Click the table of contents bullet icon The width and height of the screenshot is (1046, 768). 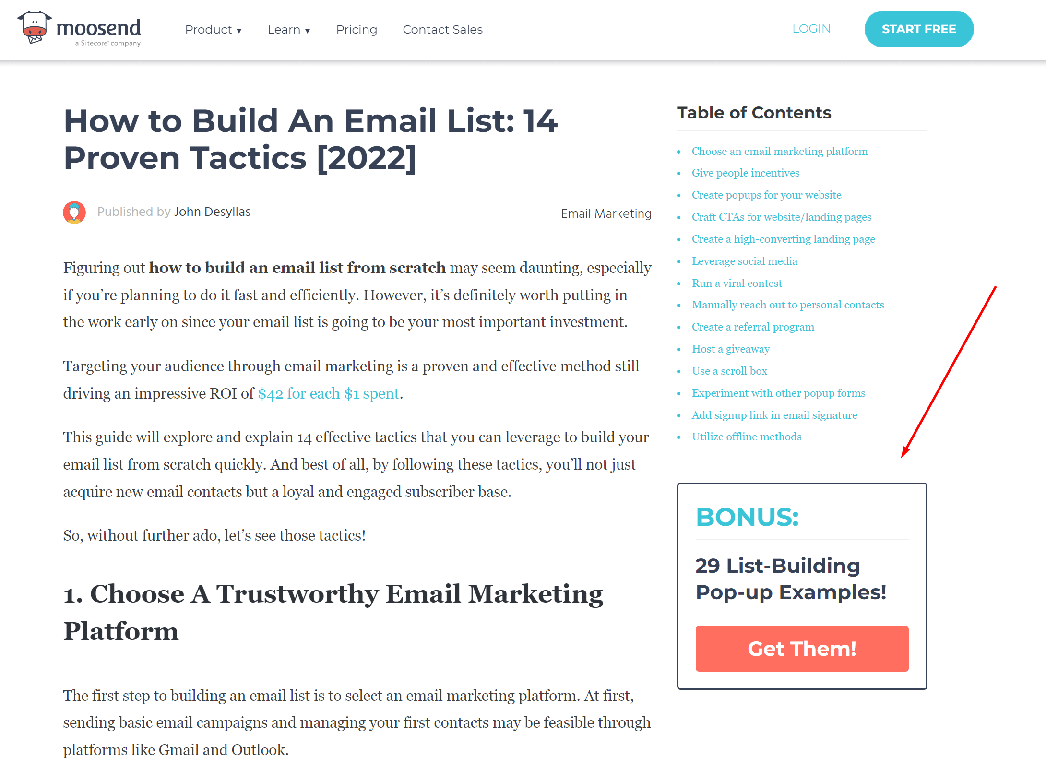point(680,151)
